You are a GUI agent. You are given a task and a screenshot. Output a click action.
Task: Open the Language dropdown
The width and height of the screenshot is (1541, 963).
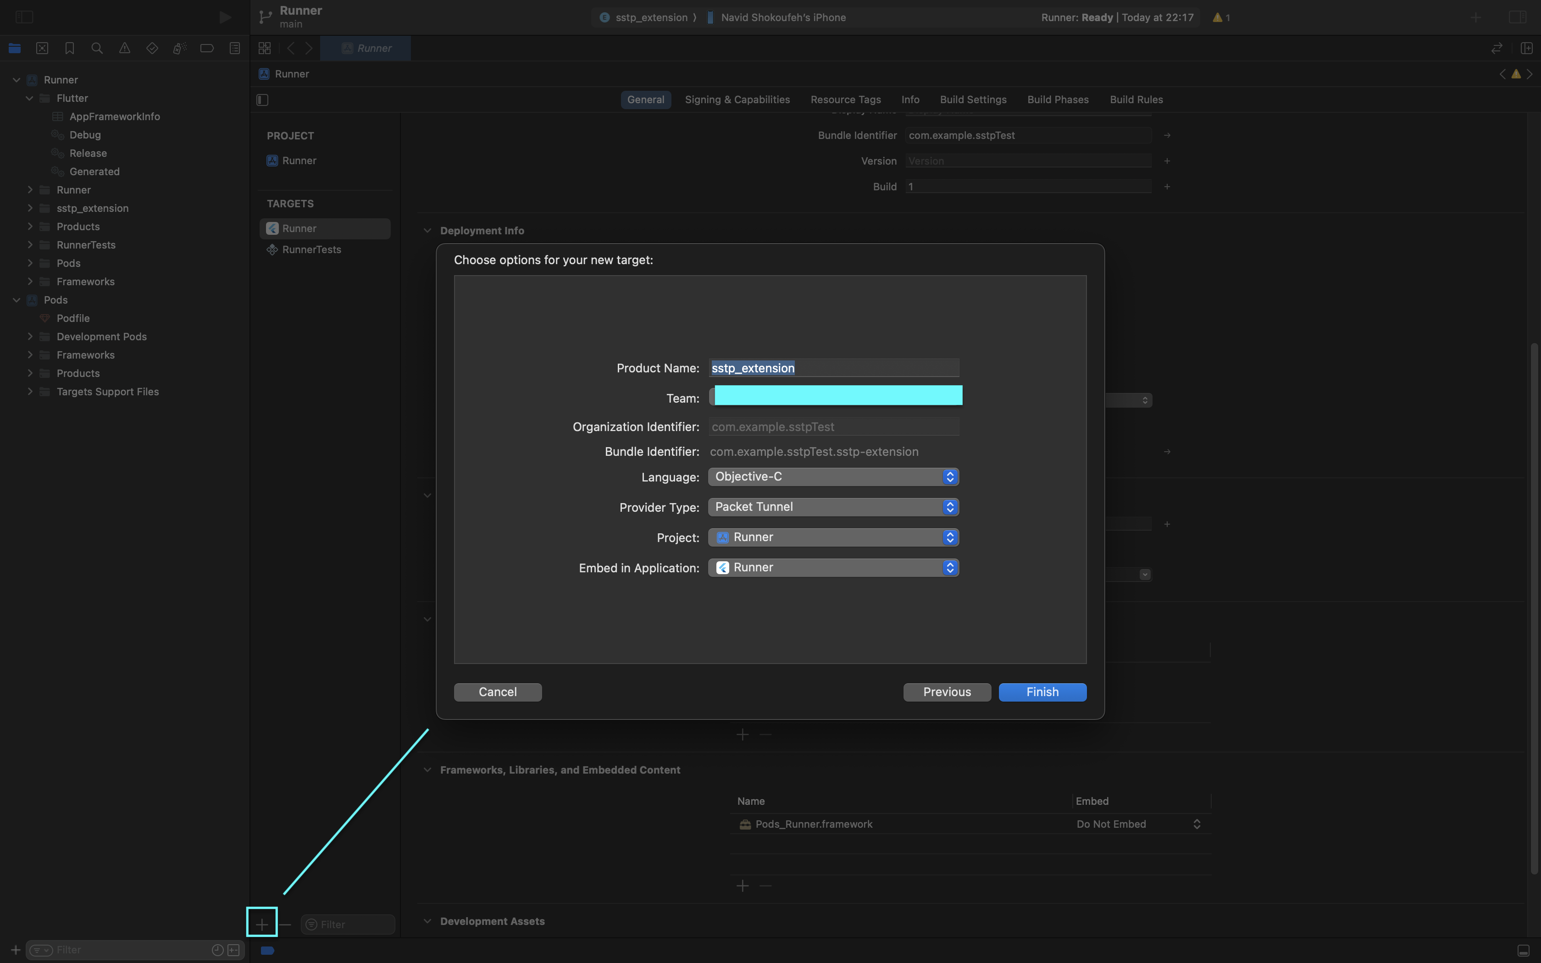(x=833, y=476)
